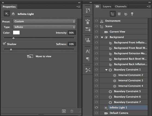
Task: Open the History panel icon
Action: coord(88,10)
